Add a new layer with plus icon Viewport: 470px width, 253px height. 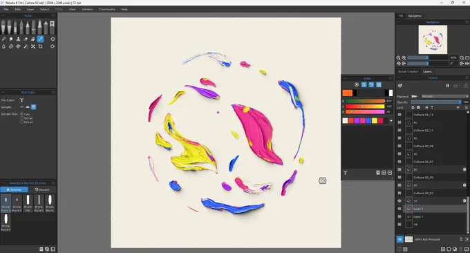click(x=443, y=249)
